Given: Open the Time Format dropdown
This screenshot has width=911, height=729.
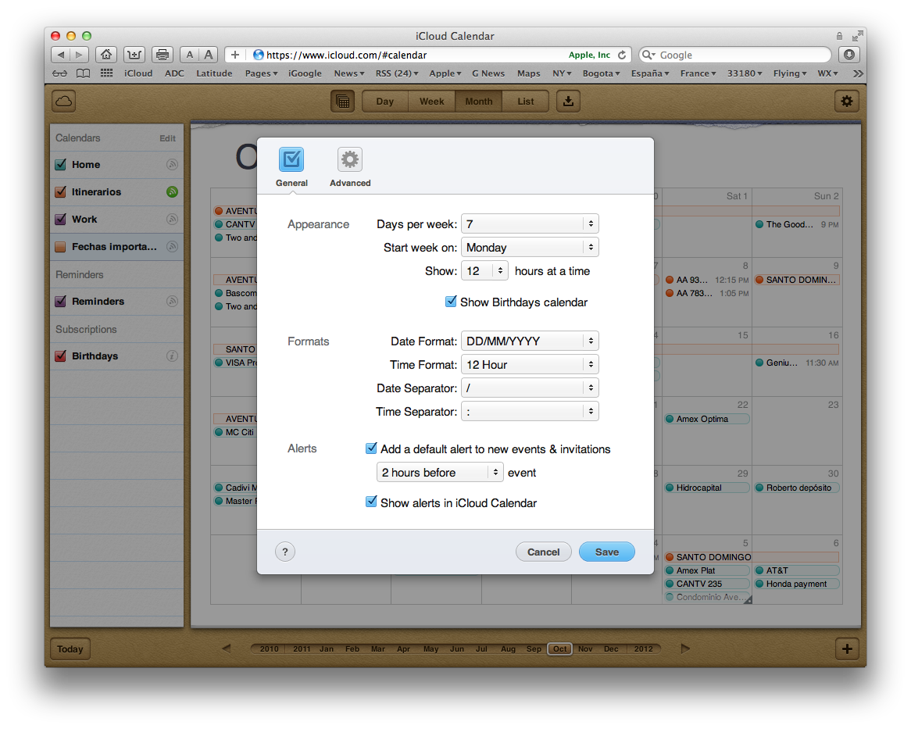Looking at the screenshot, I should tap(530, 364).
